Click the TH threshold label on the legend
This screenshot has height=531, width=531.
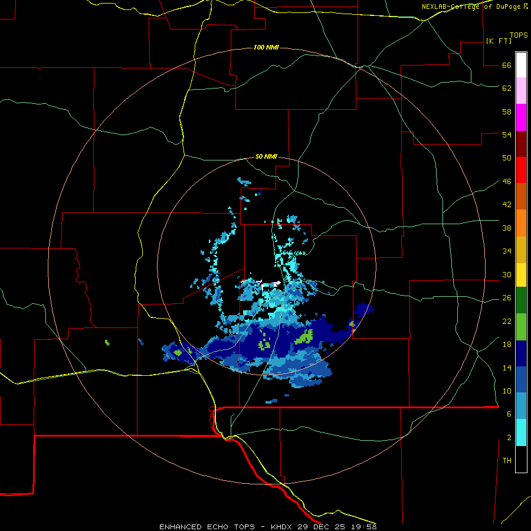(507, 461)
